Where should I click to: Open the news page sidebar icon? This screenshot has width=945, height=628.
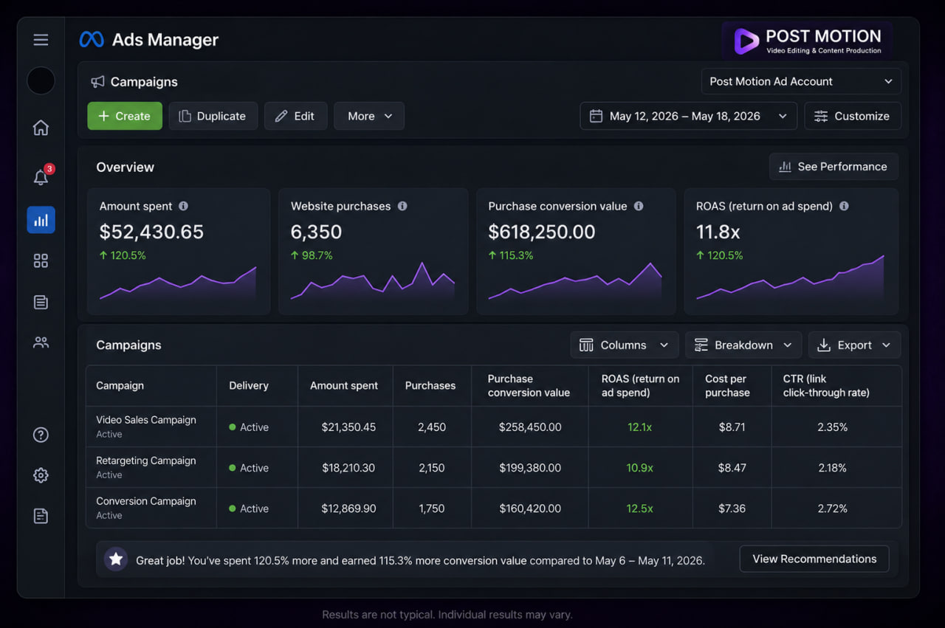click(41, 302)
